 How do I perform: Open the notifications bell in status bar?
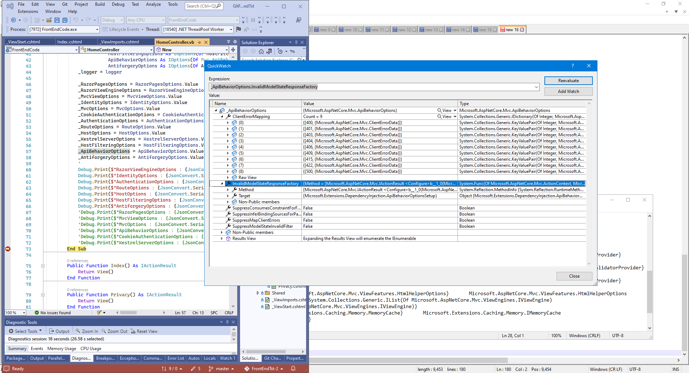(x=293, y=368)
